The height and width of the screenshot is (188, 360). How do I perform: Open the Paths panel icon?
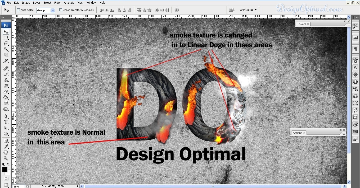click(x=355, y=103)
